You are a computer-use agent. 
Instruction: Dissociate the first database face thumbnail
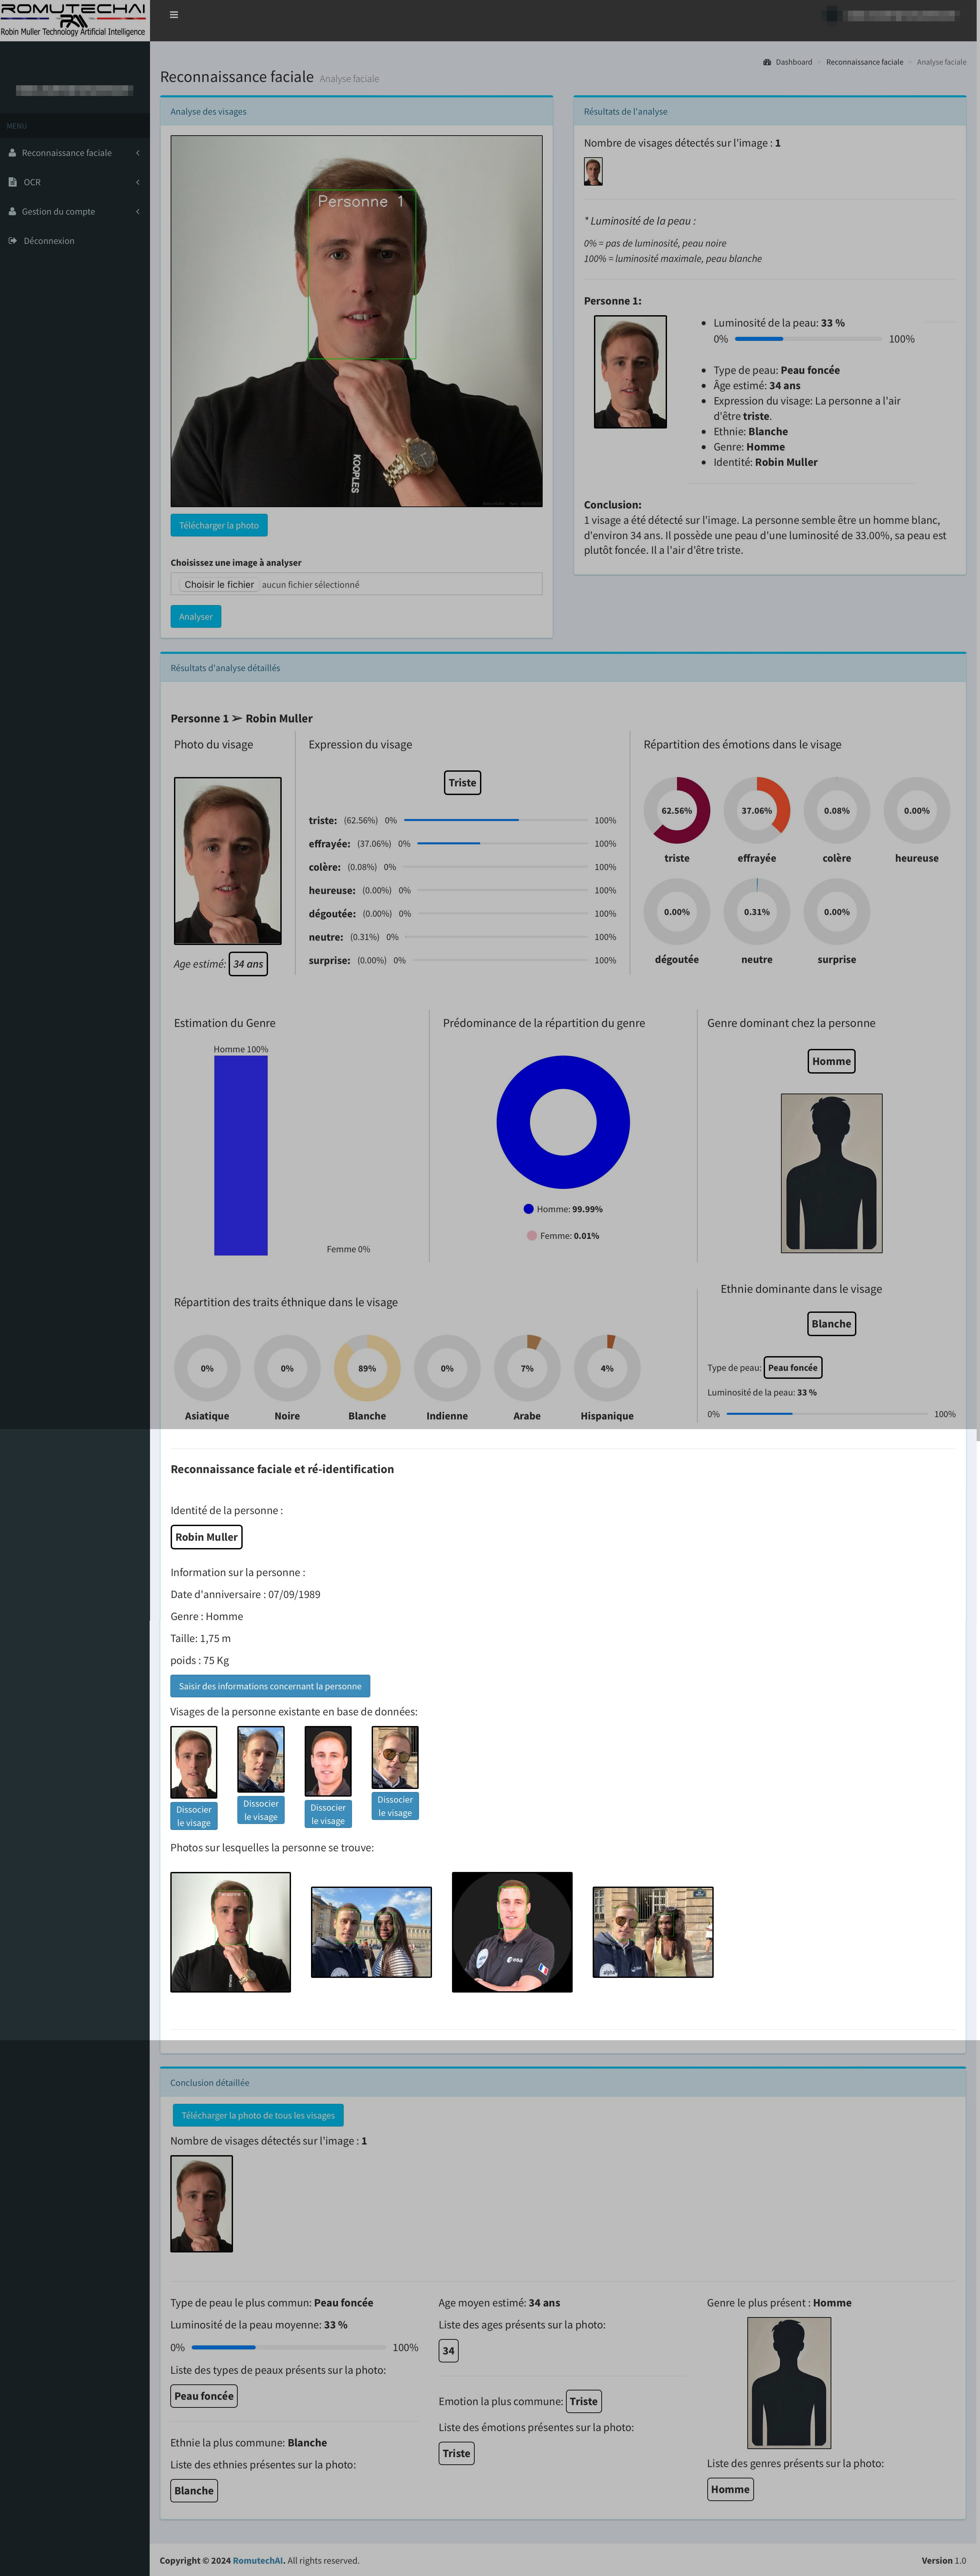[194, 1816]
